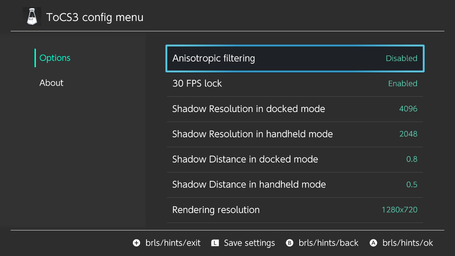
Task: Switch to the About sidebar tab
Action: [51, 83]
